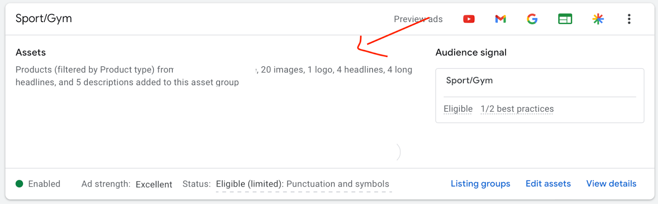Click the Excellent ad strength value
The image size is (658, 204).
(x=154, y=184)
